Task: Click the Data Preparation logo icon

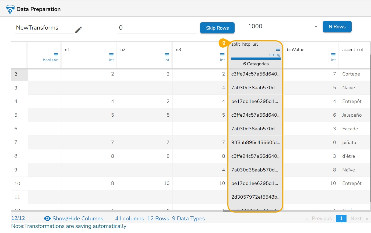Action: [x=10, y=9]
